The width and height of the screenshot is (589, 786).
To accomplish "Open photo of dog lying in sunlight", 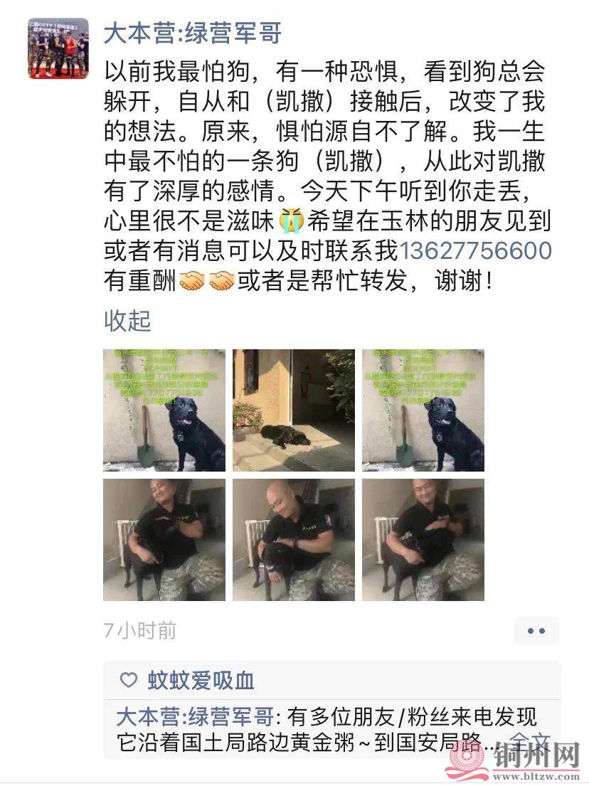I will [x=294, y=410].
